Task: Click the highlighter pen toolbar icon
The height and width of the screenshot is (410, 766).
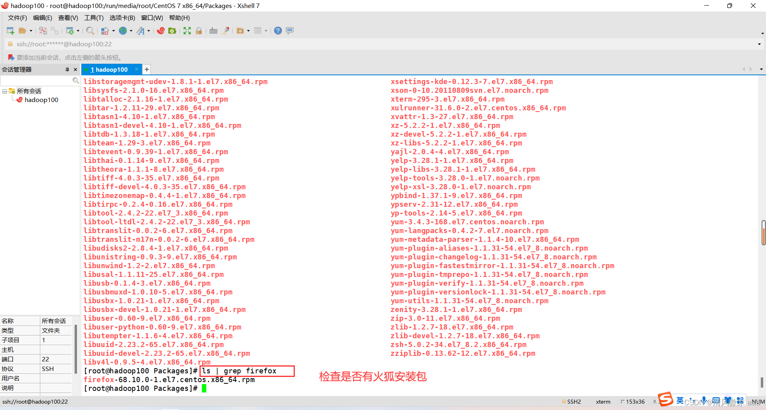Action: 225,31
